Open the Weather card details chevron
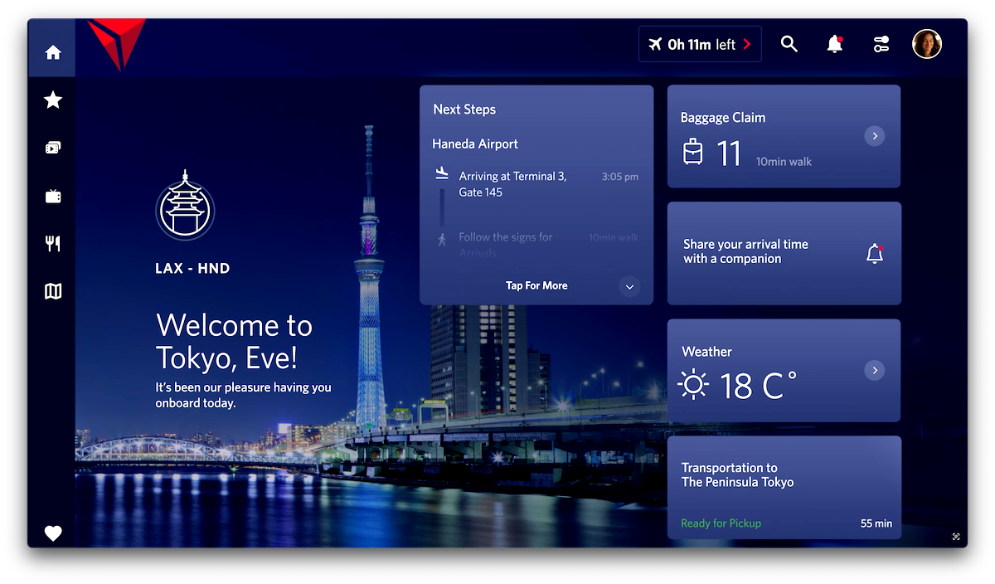 tap(874, 370)
